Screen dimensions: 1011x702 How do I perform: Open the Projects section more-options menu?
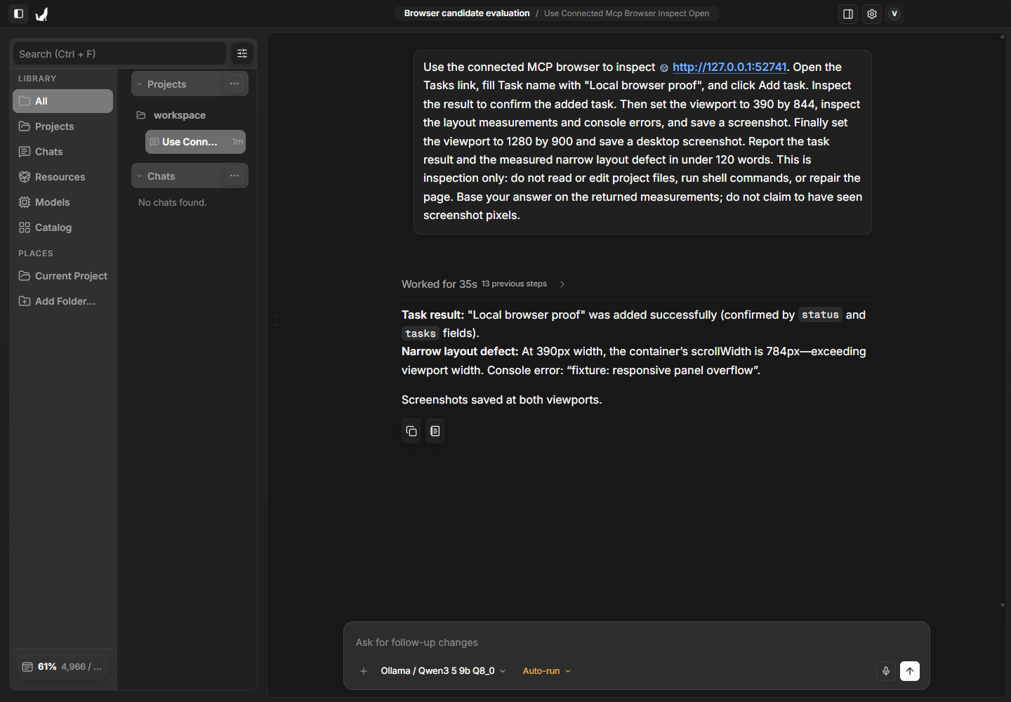pyautogui.click(x=234, y=84)
